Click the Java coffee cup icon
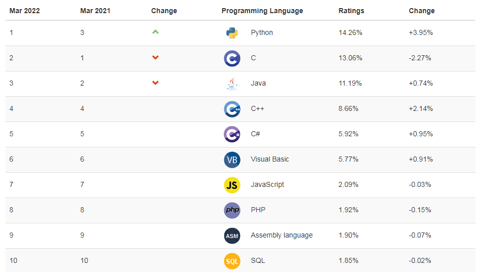481x272 pixels. click(232, 84)
